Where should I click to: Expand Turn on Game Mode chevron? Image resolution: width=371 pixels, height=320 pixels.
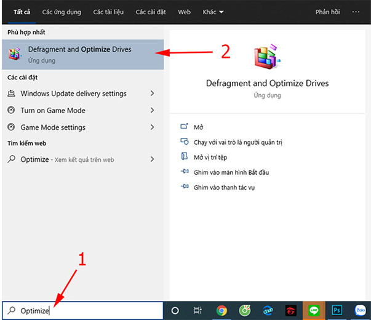pyautogui.click(x=153, y=110)
